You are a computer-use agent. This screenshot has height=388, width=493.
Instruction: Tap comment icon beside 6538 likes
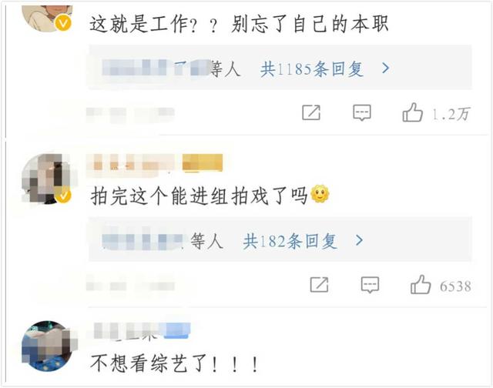coord(370,285)
